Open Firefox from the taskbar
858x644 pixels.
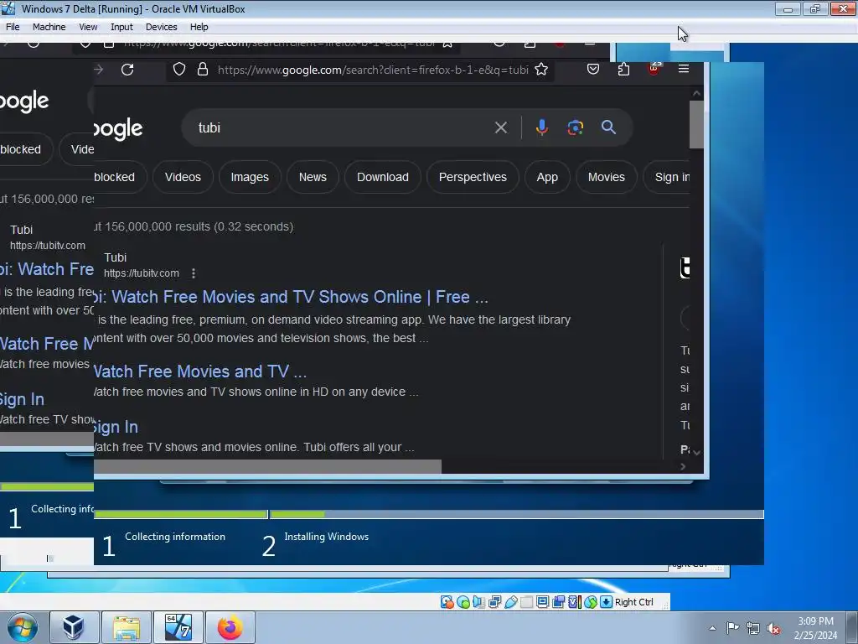pyautogui.click(x=230, y=627)
